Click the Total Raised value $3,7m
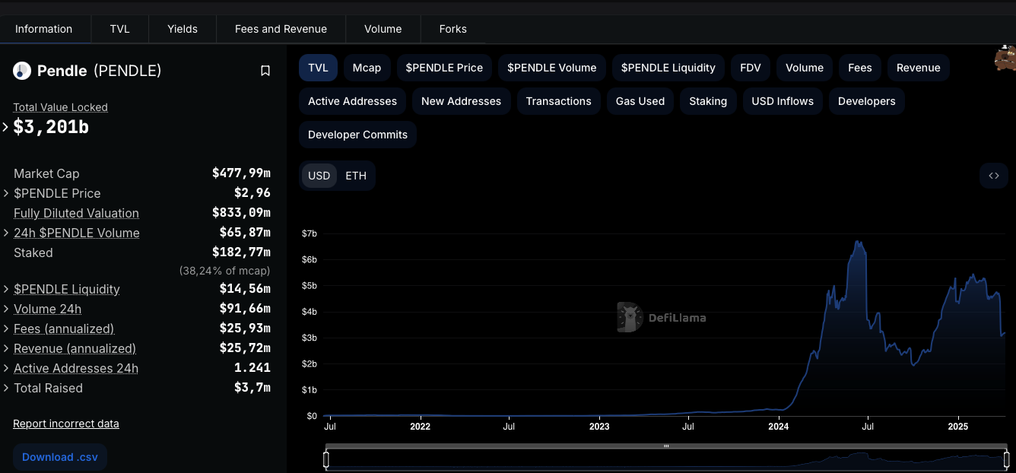Screen dimensions: 1016x473 [252, 388]
